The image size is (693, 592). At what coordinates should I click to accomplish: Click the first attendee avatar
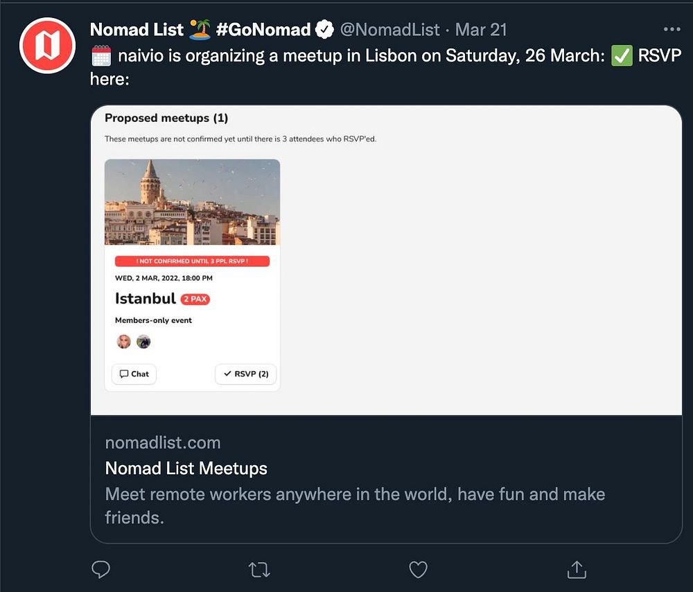pos(124,341)
